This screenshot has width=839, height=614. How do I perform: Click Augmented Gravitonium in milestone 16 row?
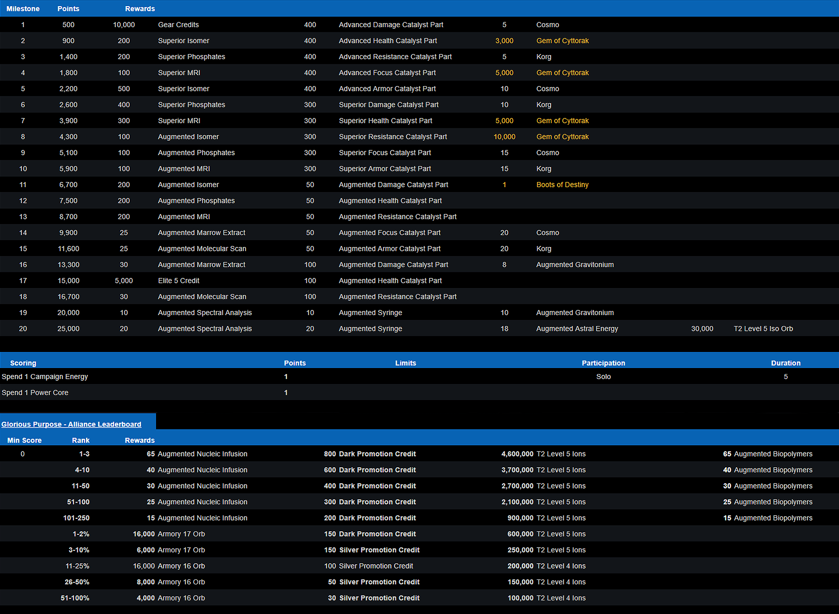click(575, 265)
